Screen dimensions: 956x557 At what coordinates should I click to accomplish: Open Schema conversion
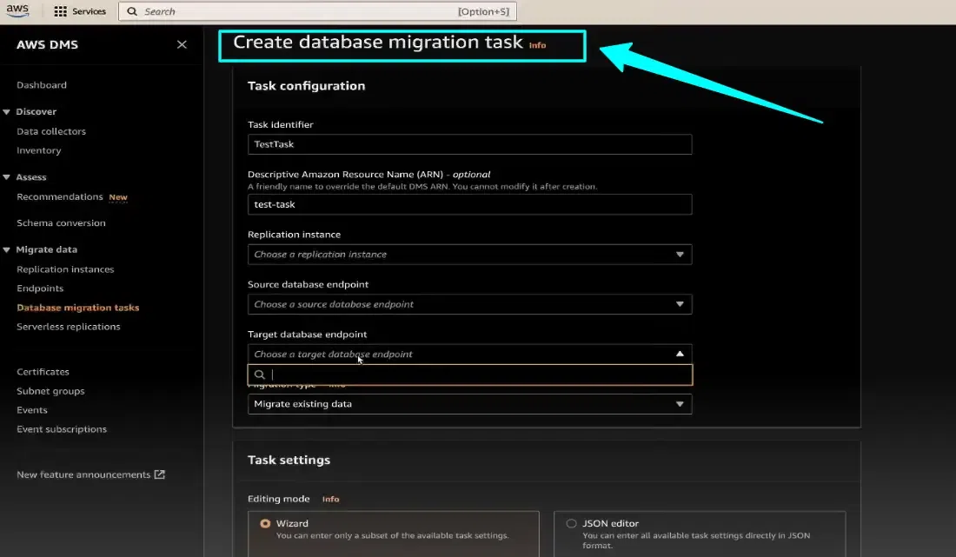pos(61,223)
